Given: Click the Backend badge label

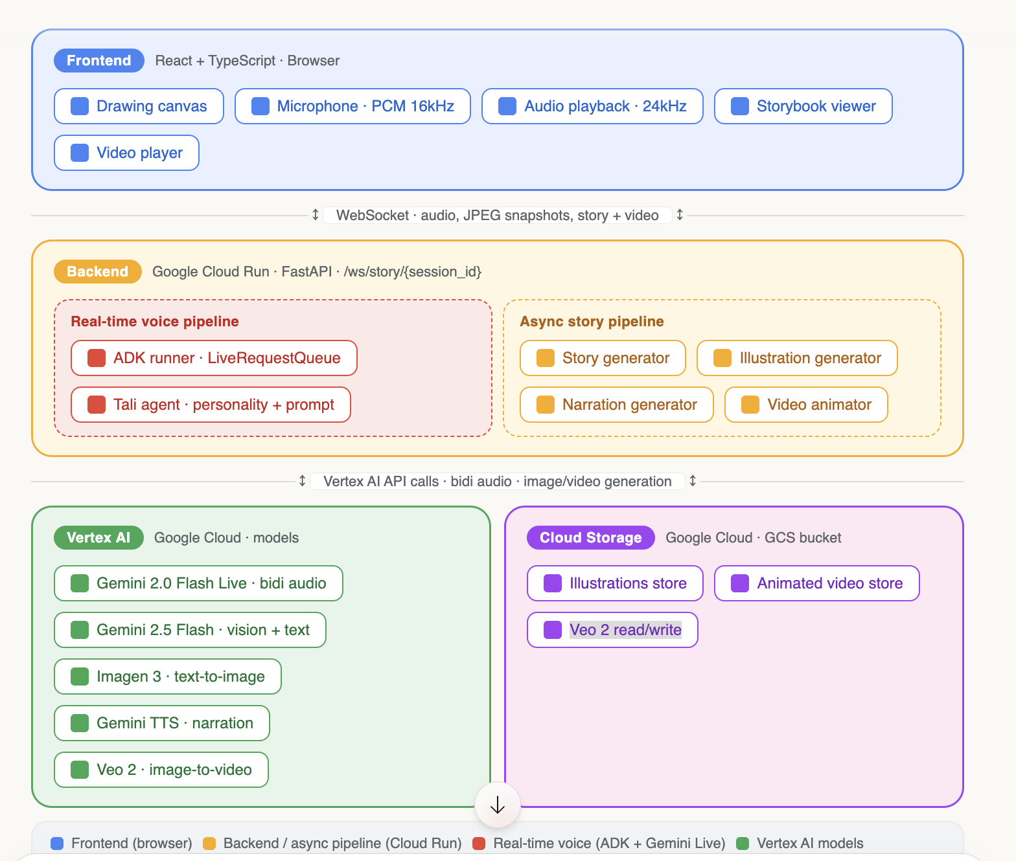Looking at the screenshot, I should click(x=98, y=271).
